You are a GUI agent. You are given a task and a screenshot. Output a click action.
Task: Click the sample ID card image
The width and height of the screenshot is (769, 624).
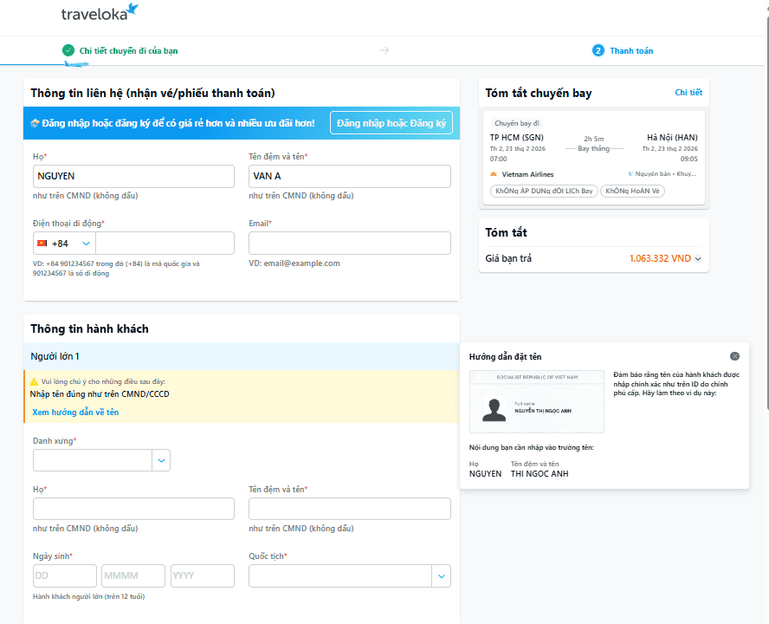pyautogui.click(x=536, y=401)
